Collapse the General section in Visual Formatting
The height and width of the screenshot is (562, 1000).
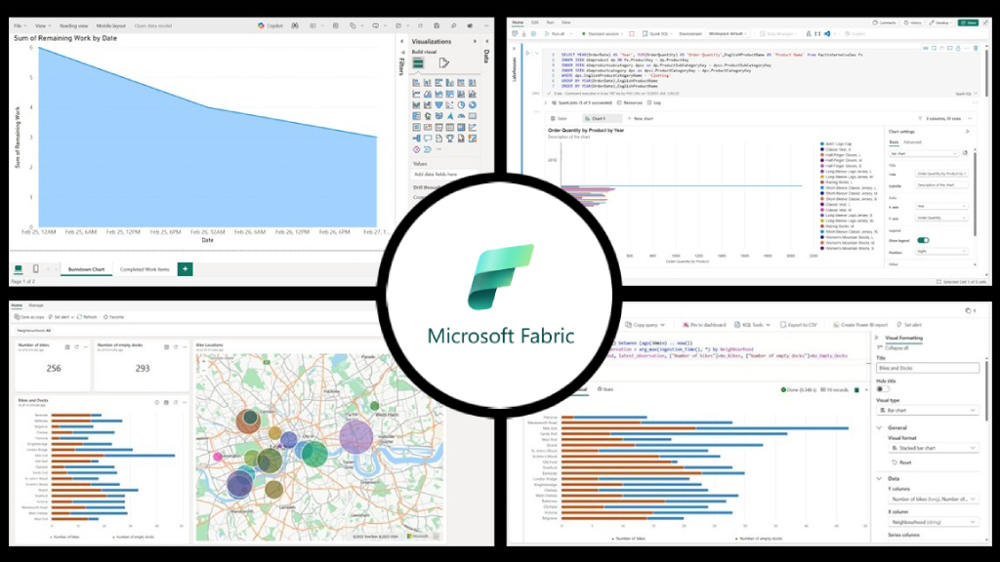point(880,427)
